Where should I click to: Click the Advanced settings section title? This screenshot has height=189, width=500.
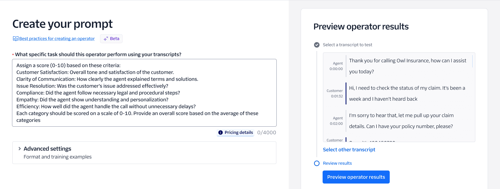point(47,149)
